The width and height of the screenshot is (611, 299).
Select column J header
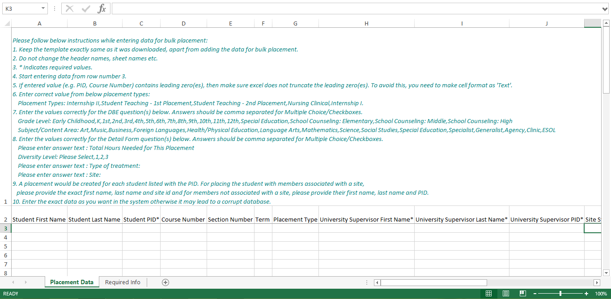pyautogui.click(x=547, y=23)
